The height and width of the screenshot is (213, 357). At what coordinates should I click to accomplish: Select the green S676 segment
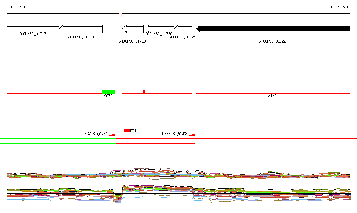coord(109,92)
